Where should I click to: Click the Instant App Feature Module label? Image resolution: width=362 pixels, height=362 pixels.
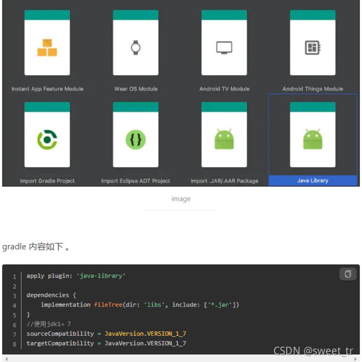coord(47,89)
